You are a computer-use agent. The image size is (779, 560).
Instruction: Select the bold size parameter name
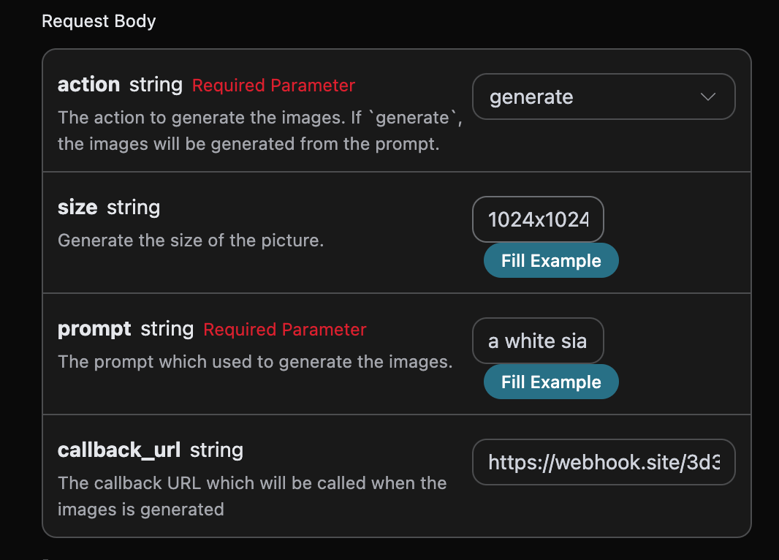tap(77, 207)
